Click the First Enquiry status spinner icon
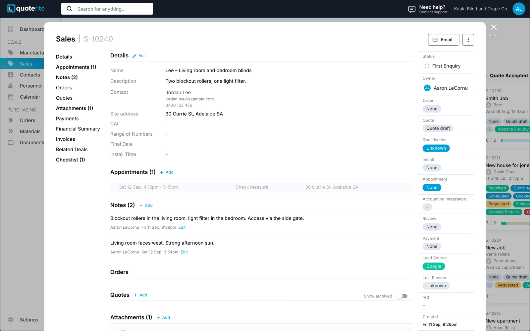The height and width of the screenshot is (331, 530). pos(427,66)
